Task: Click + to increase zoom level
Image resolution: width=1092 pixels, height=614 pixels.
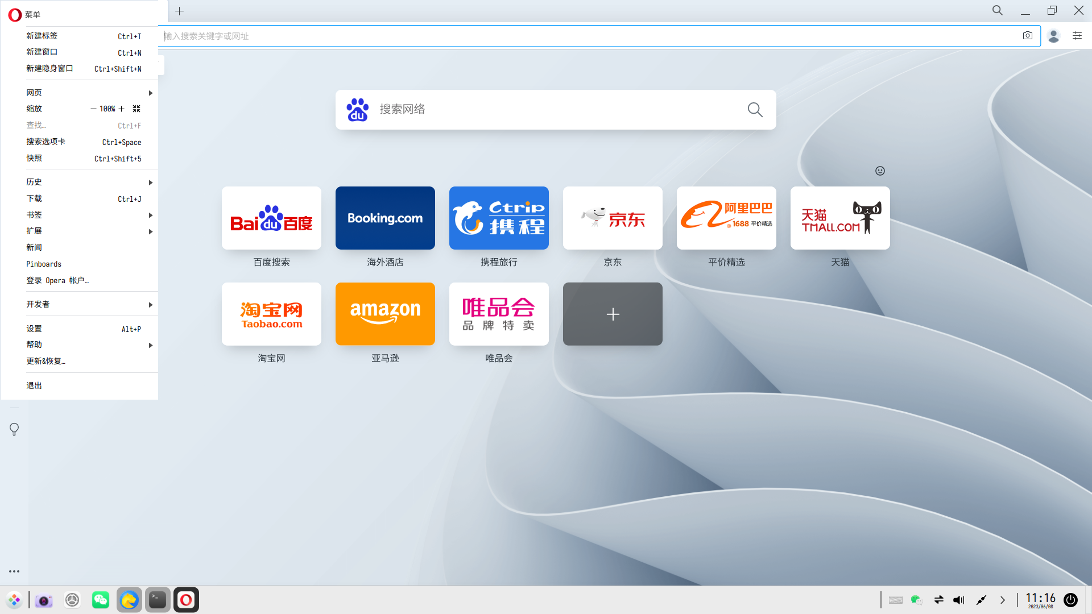Action: [121, 109]
